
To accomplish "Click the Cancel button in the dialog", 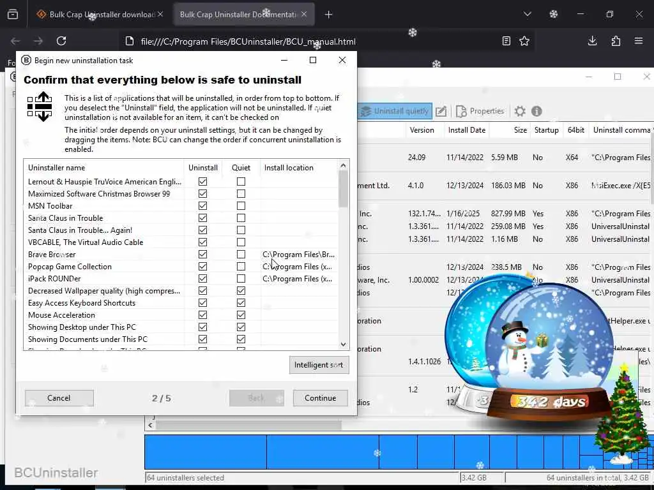I will coord(59,398).
